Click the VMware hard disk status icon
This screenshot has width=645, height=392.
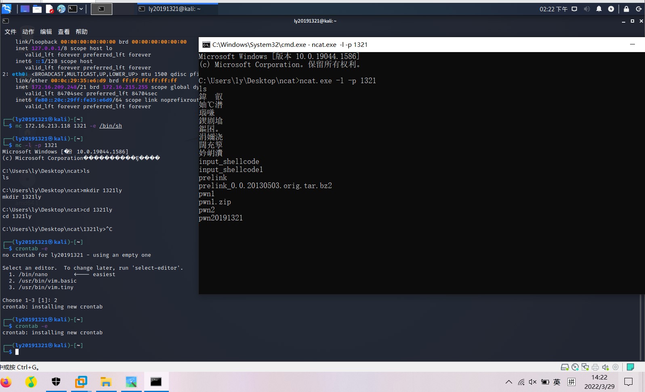click(x=565, y=367)
